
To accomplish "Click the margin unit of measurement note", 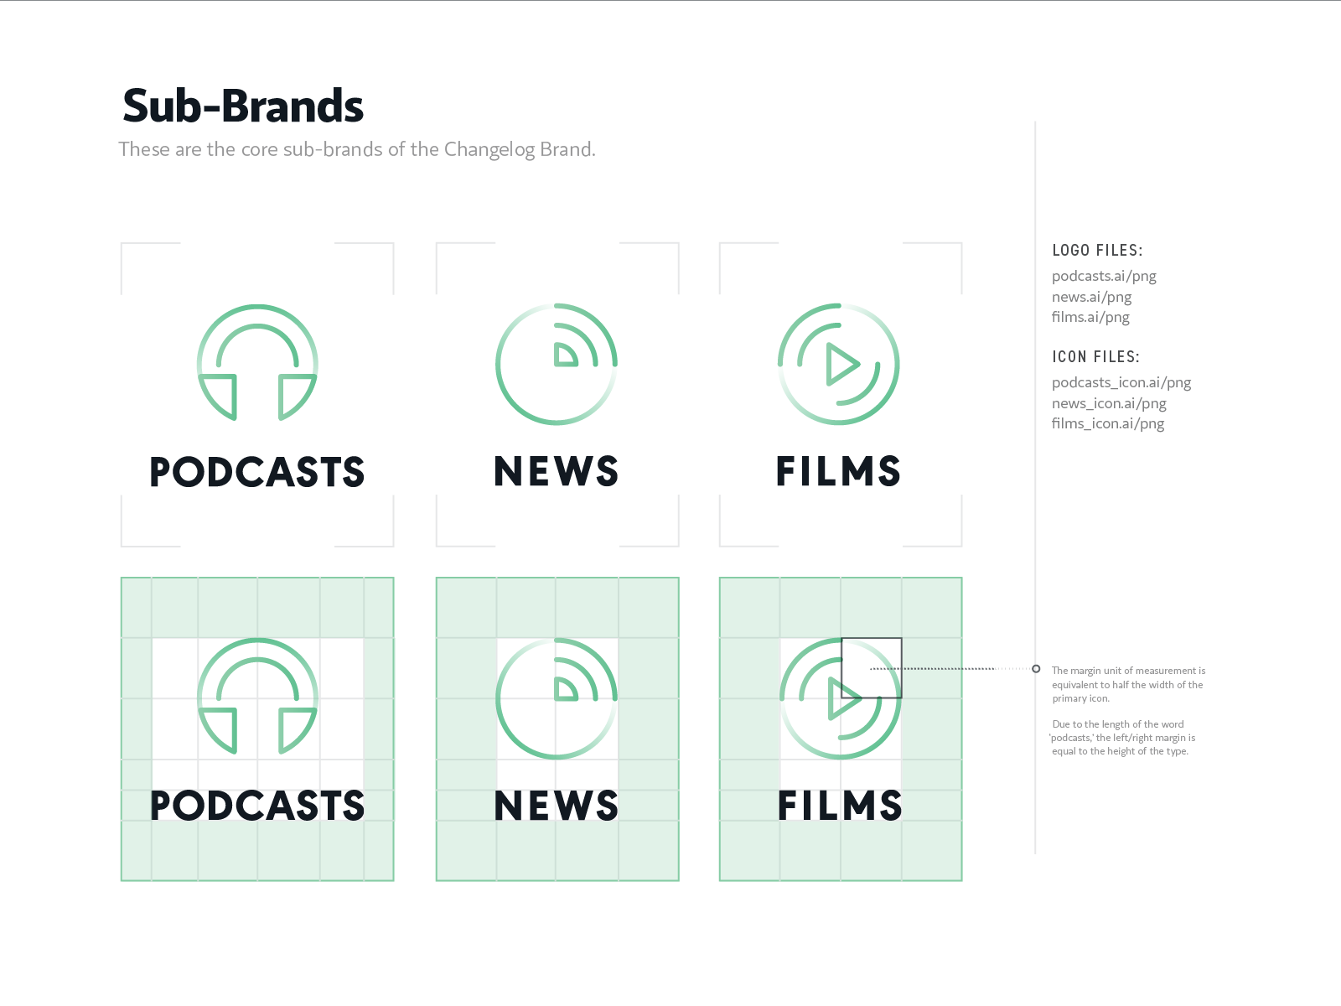I will pos(1128,684).
